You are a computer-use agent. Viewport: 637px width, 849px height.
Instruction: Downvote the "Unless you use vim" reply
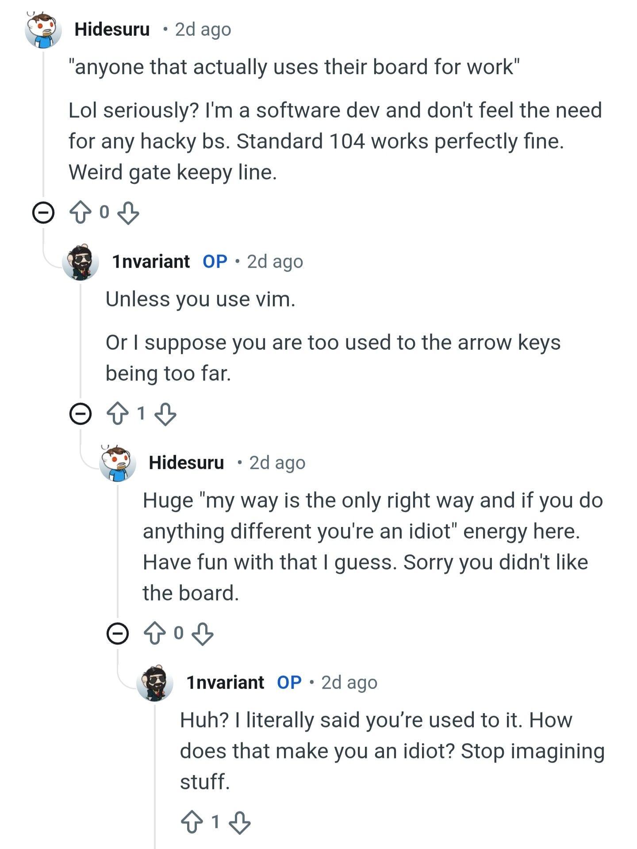[x=165, y=414]
